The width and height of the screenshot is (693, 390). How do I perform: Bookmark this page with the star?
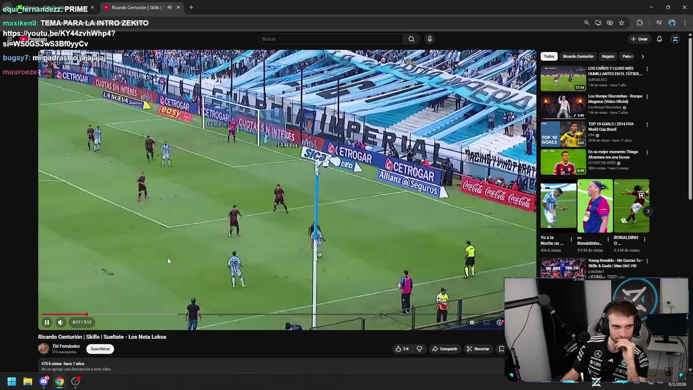pos(622,23)
